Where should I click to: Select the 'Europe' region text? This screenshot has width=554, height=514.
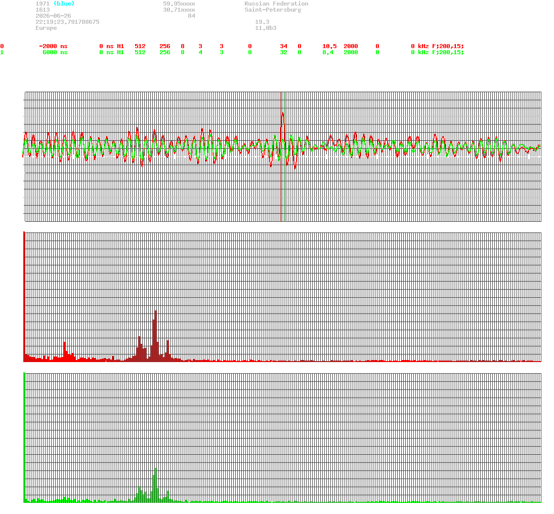tap(46, 28)
